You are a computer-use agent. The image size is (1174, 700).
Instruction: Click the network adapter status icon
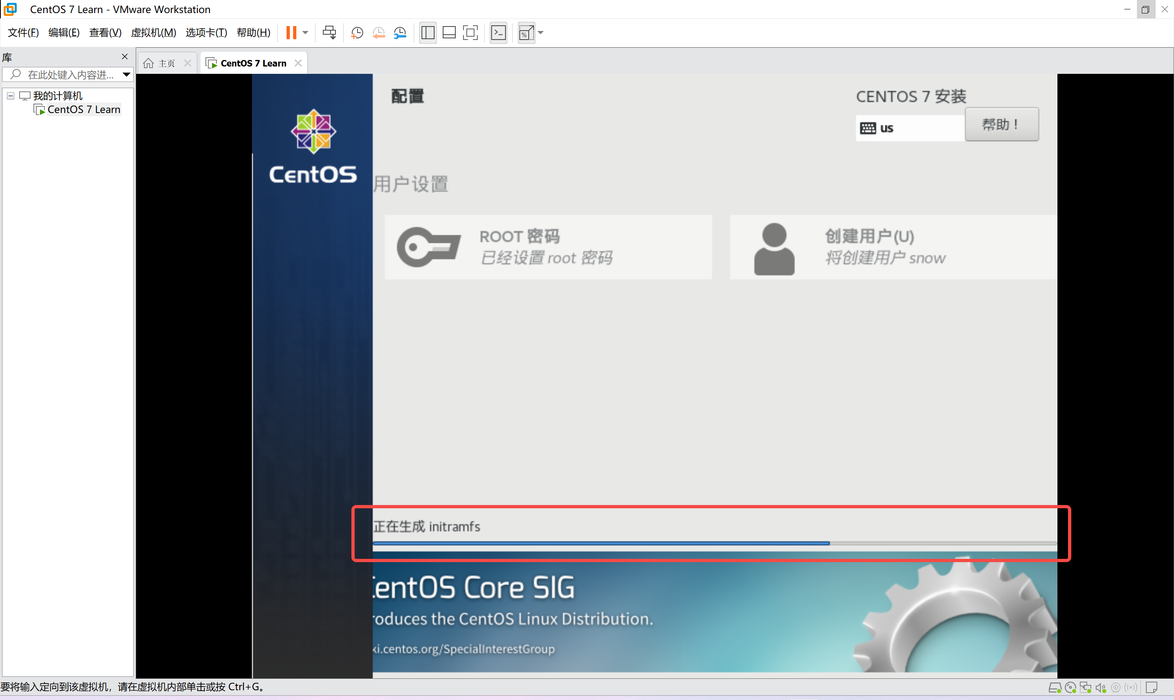click(1086, 688)
